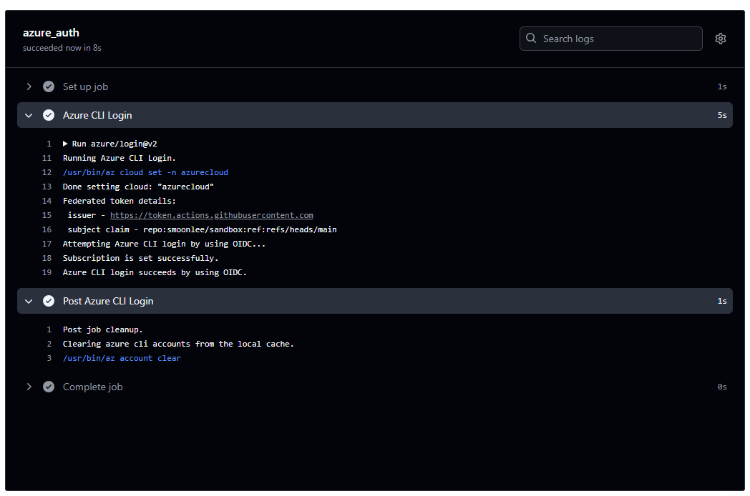
Task: Click the Post Azure CLI Login step header
Action: [375, 301]
